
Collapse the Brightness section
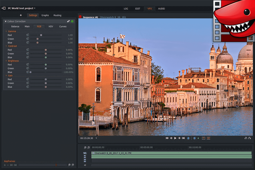click(6, 61)
